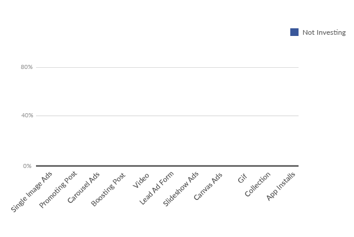Viewport: 354px width, 237px height.
Task: Select the 40% y-axis tick label
Action: pos(27,115)
